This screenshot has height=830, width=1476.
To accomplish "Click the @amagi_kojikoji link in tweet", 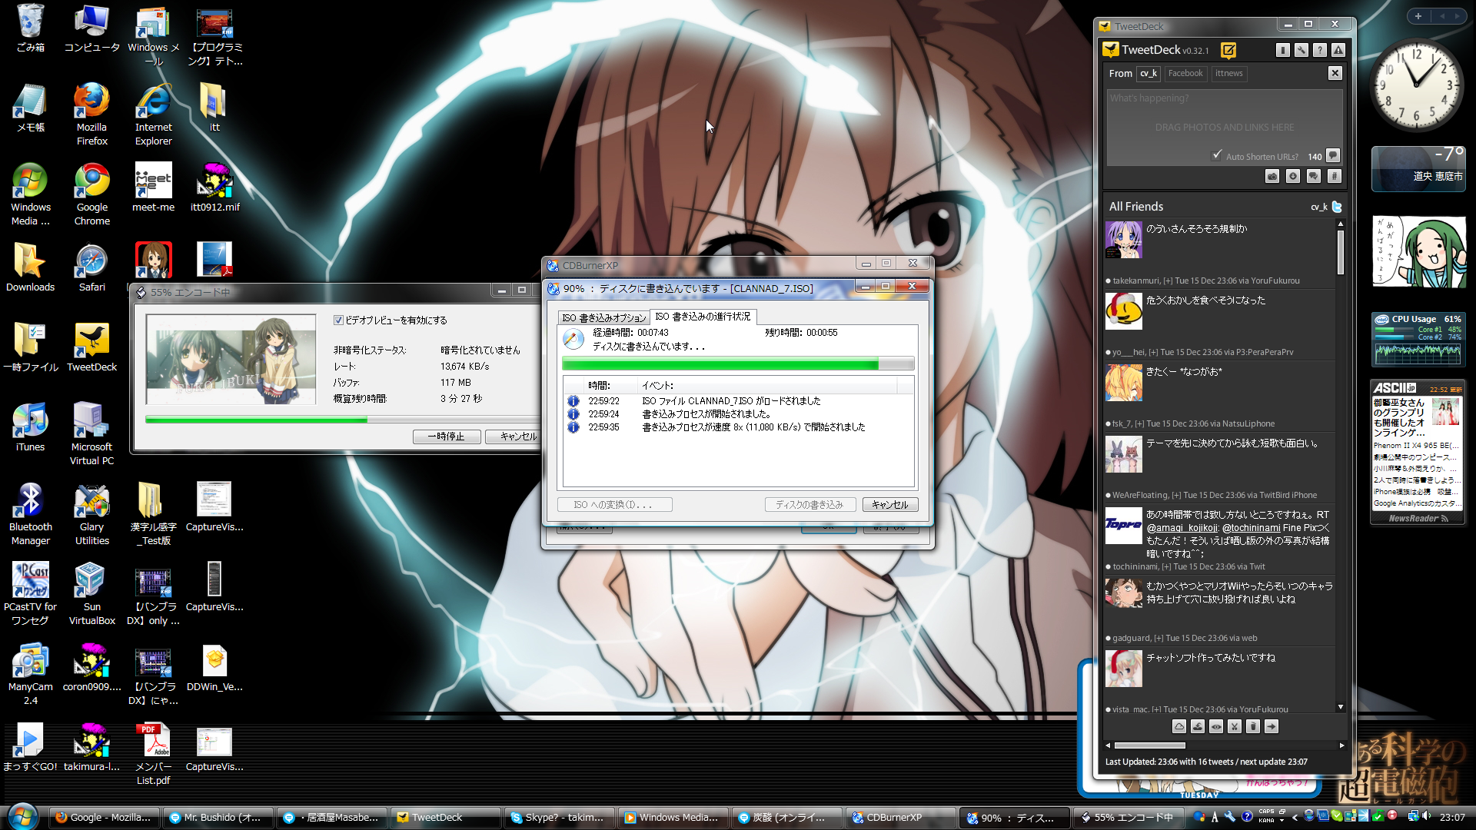I will pyautogui.click(x=1182, y=528).
